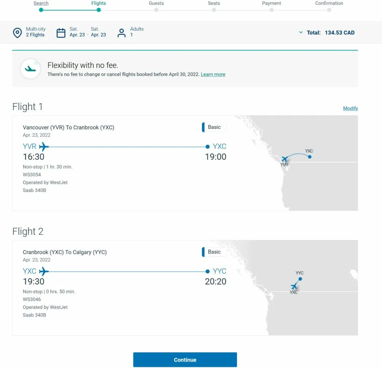Select the airplane icon in Flexibility banner

click(30, 69)
